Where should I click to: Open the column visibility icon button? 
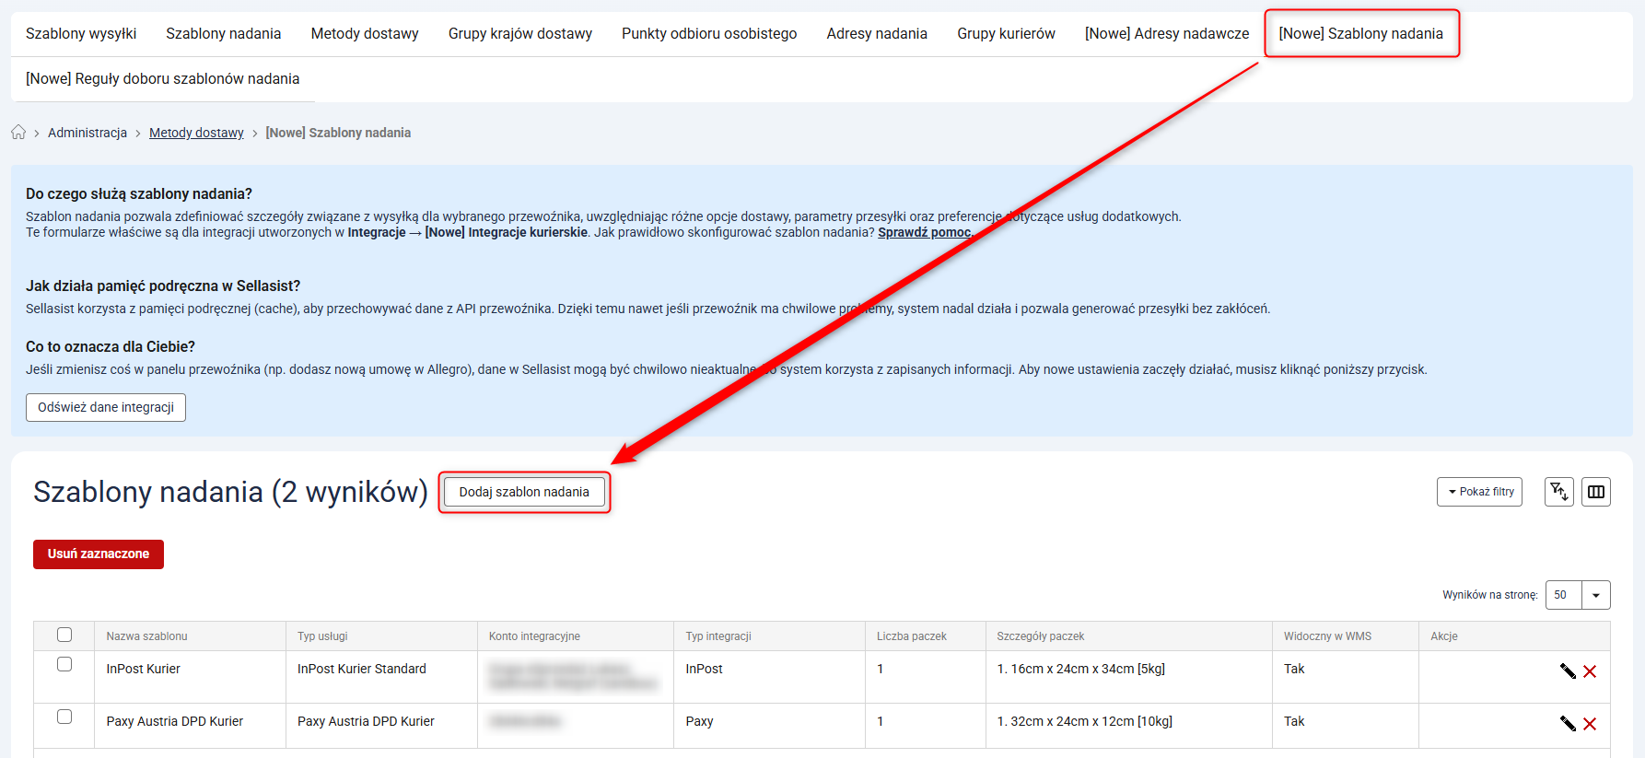tap(1596, 492)
